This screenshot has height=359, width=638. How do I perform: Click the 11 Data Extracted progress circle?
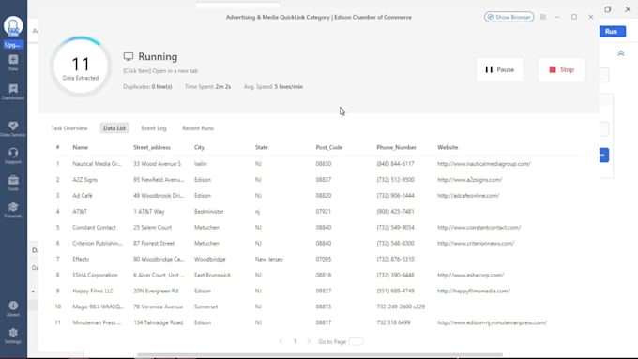pyautogui.click(x=81, y=67)
